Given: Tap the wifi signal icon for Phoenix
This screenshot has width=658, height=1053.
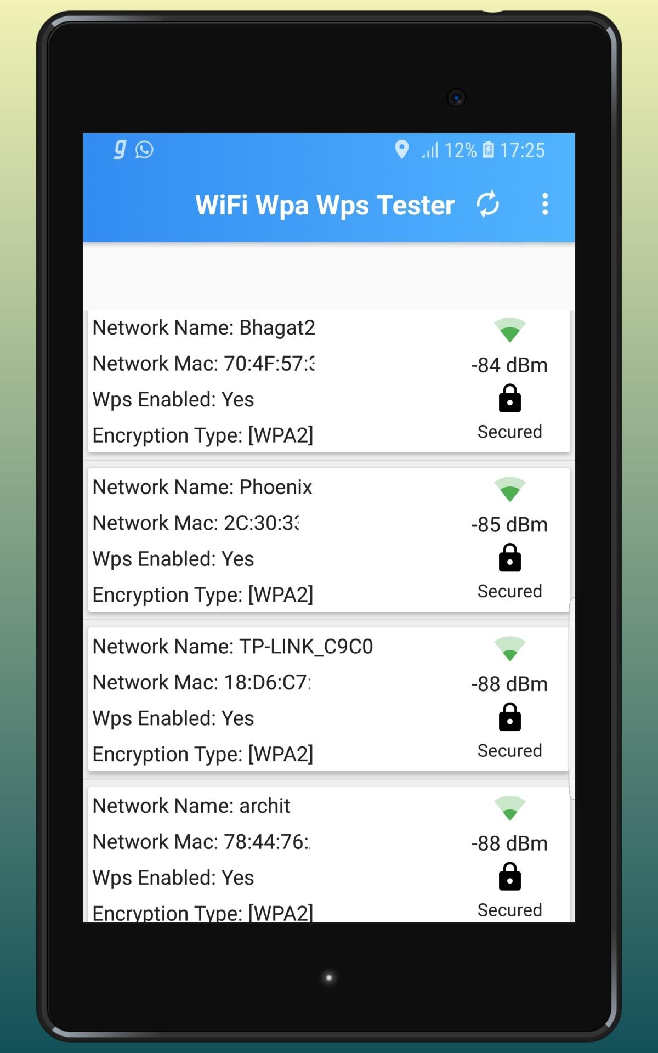Looking at the screenshot, I should click(x=509, y=489).
